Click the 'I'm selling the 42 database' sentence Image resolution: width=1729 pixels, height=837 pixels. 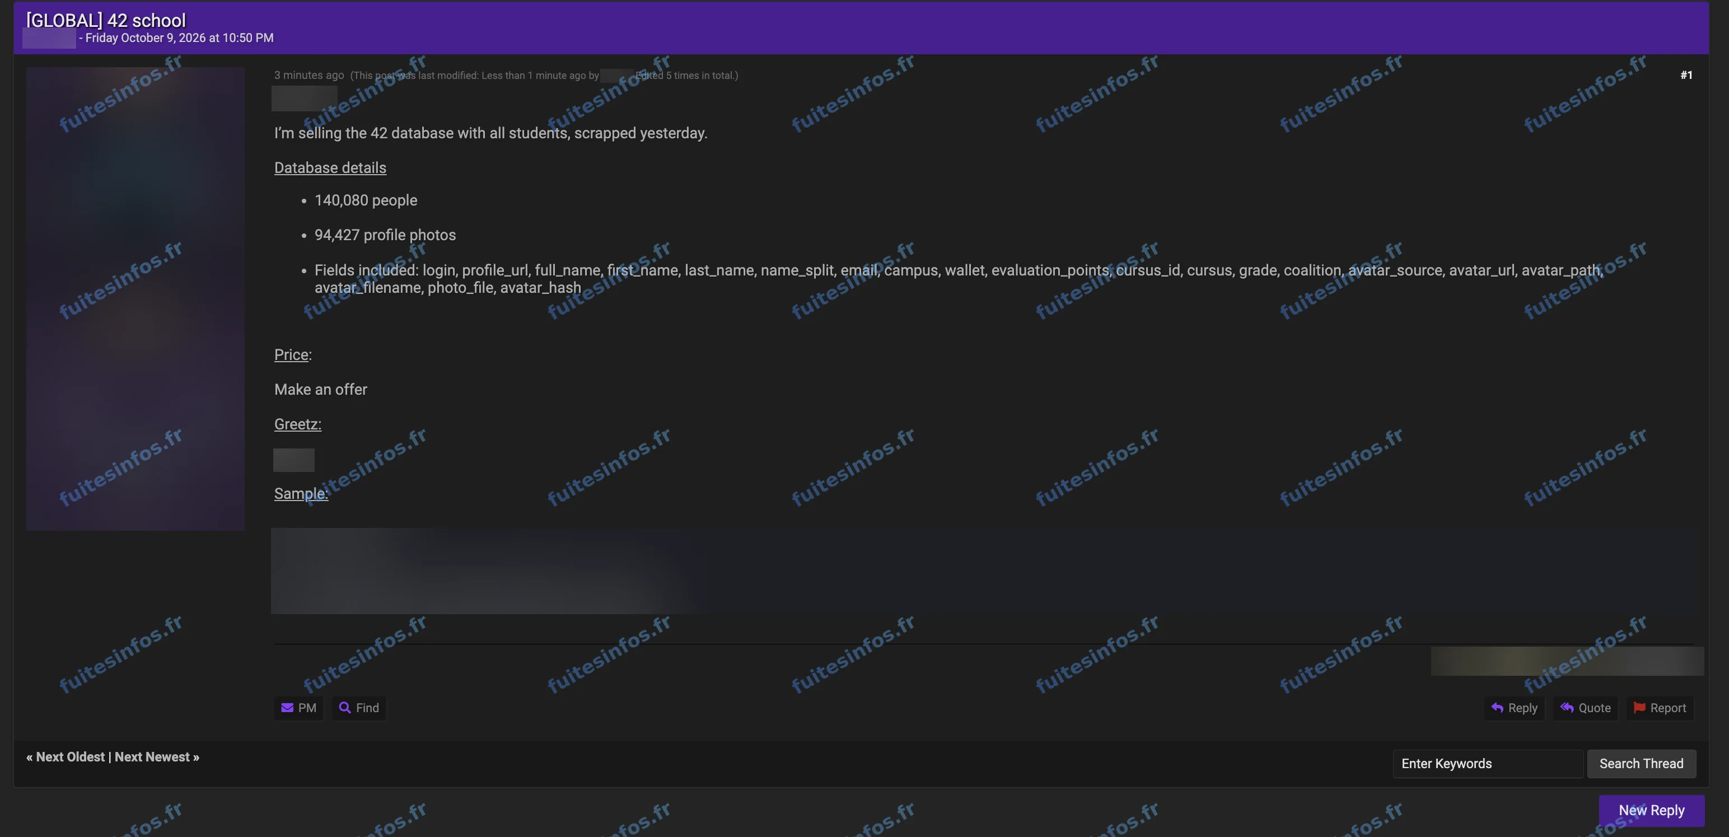coord(490,133)
